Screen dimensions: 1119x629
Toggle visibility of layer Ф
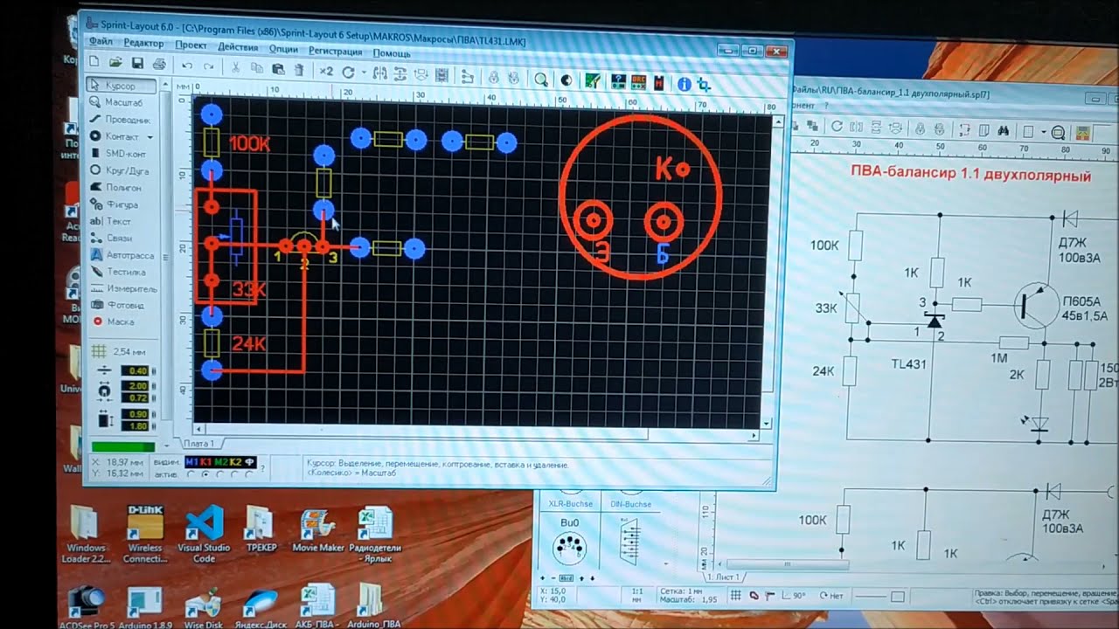pyautogui.click(x=249, y=462)
